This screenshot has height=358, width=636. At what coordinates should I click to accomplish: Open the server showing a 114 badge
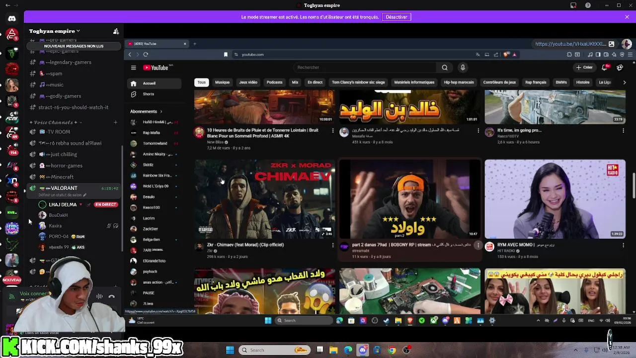[12, 149]
